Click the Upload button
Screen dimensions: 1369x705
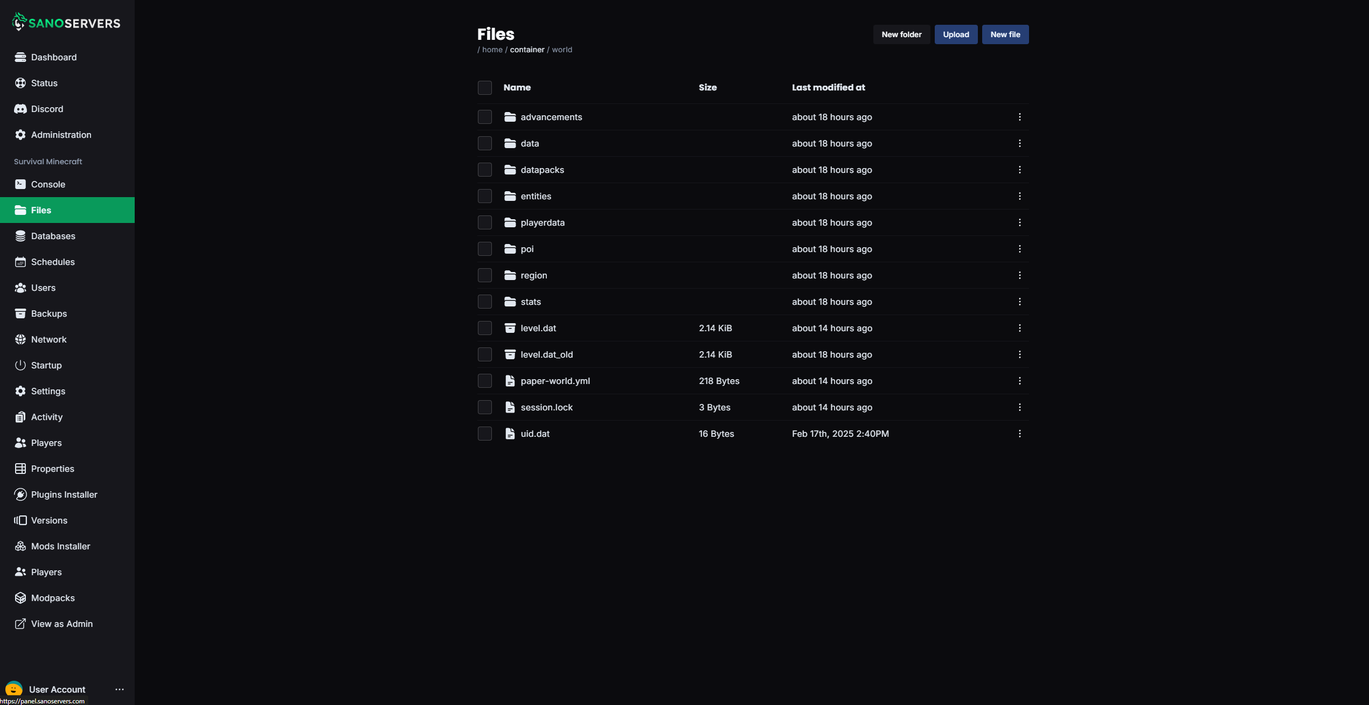coord(956,34)
